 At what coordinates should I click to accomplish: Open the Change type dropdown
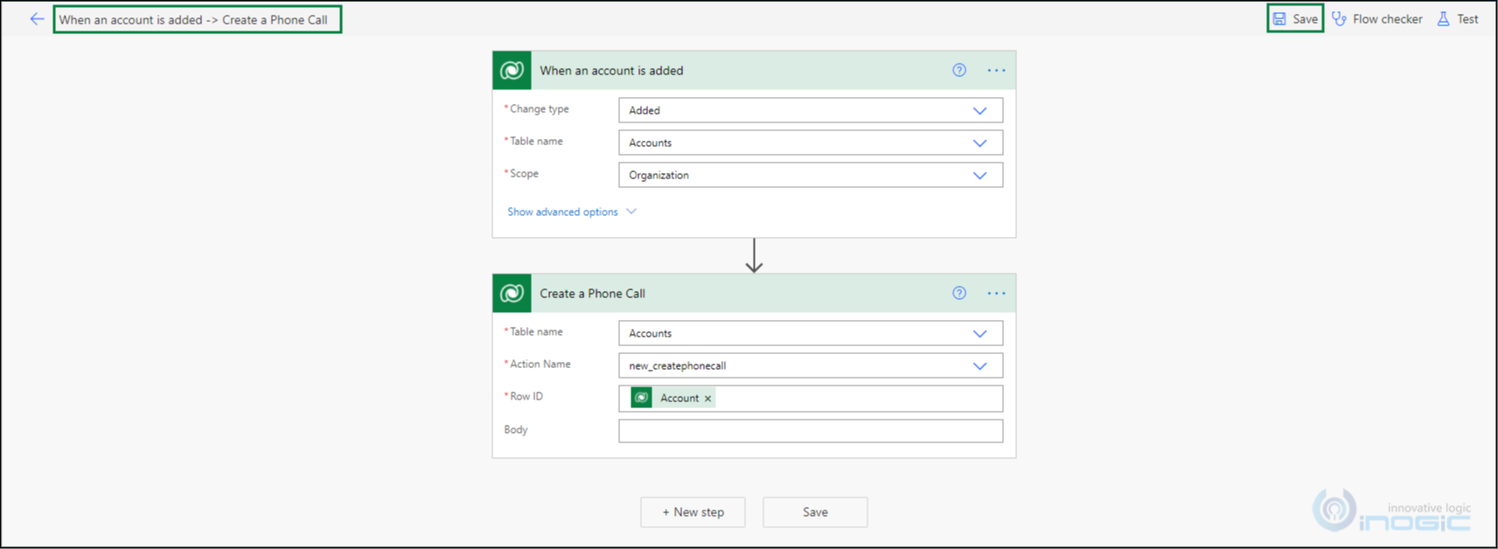[x=811, y=110]
